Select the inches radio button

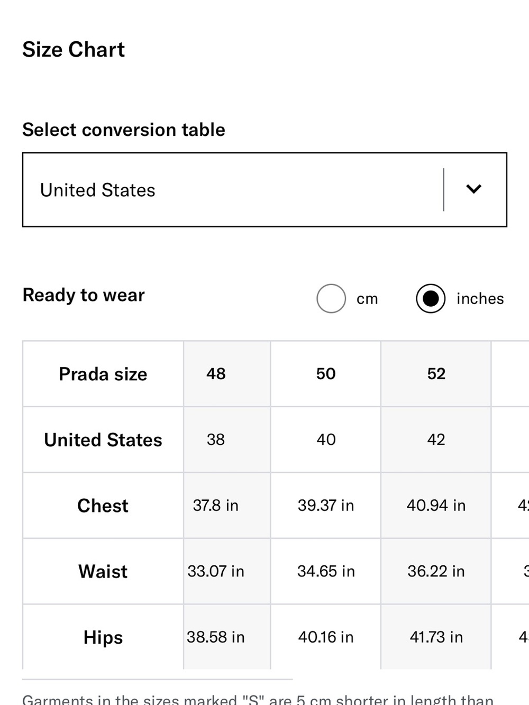click(x=431, y=298)
